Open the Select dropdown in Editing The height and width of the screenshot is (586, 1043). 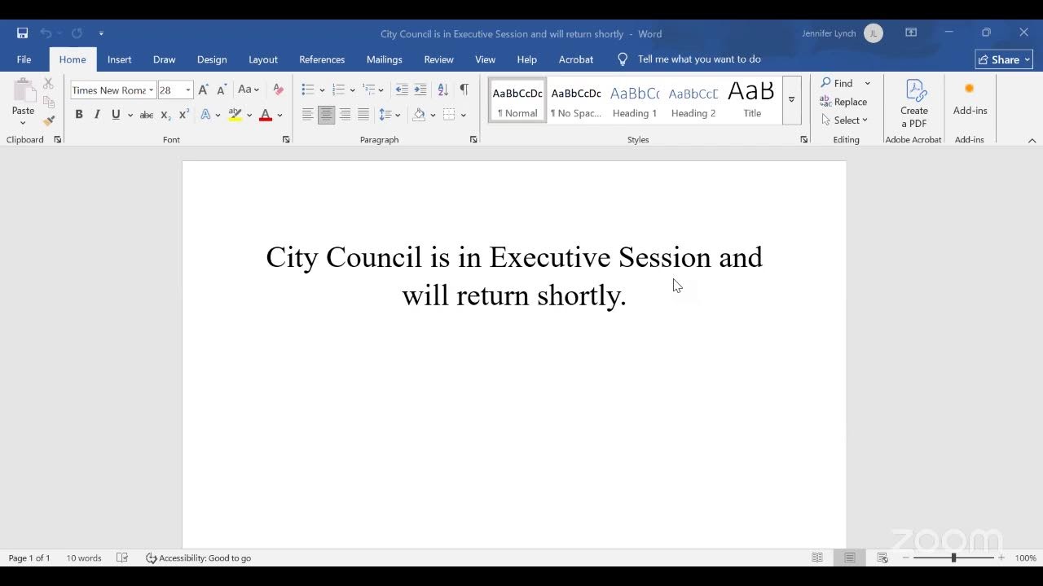(x=845, y=120)
